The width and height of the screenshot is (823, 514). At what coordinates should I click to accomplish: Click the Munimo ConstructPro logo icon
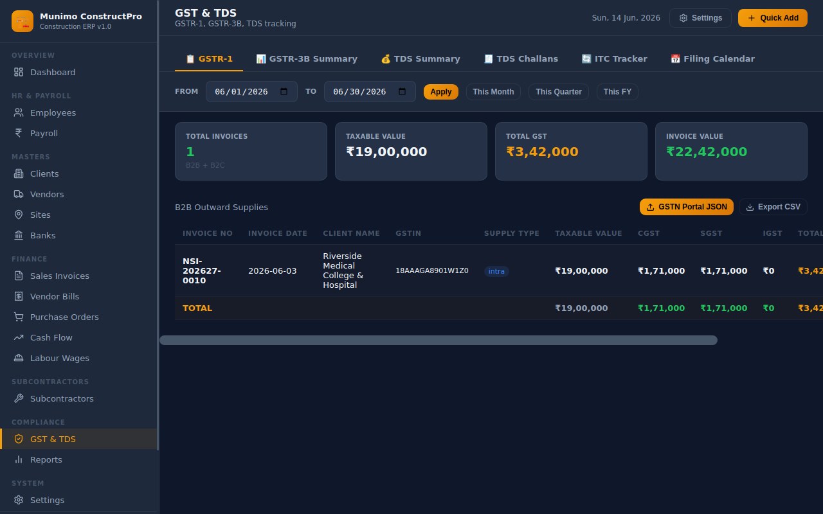[x=23, y=21]
